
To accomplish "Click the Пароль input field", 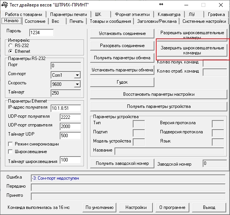I will [41, 33].
